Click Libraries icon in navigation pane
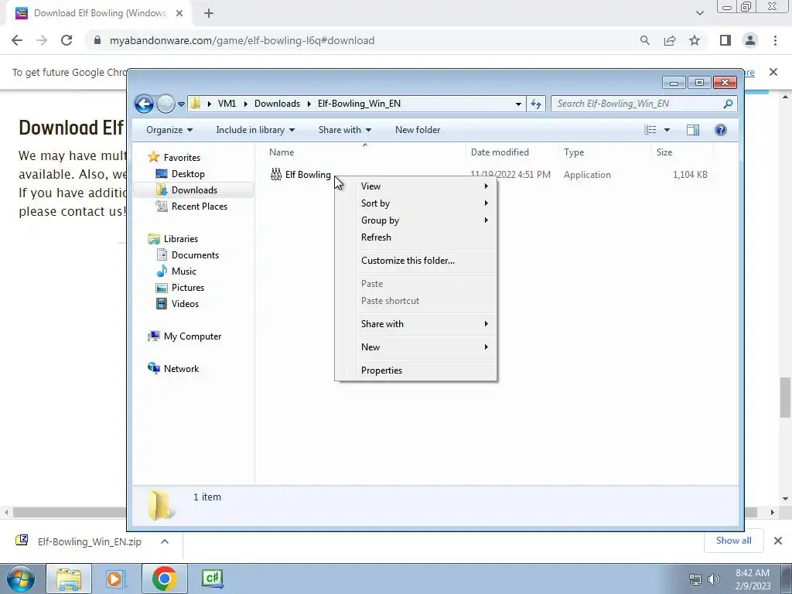 point(154,239)
